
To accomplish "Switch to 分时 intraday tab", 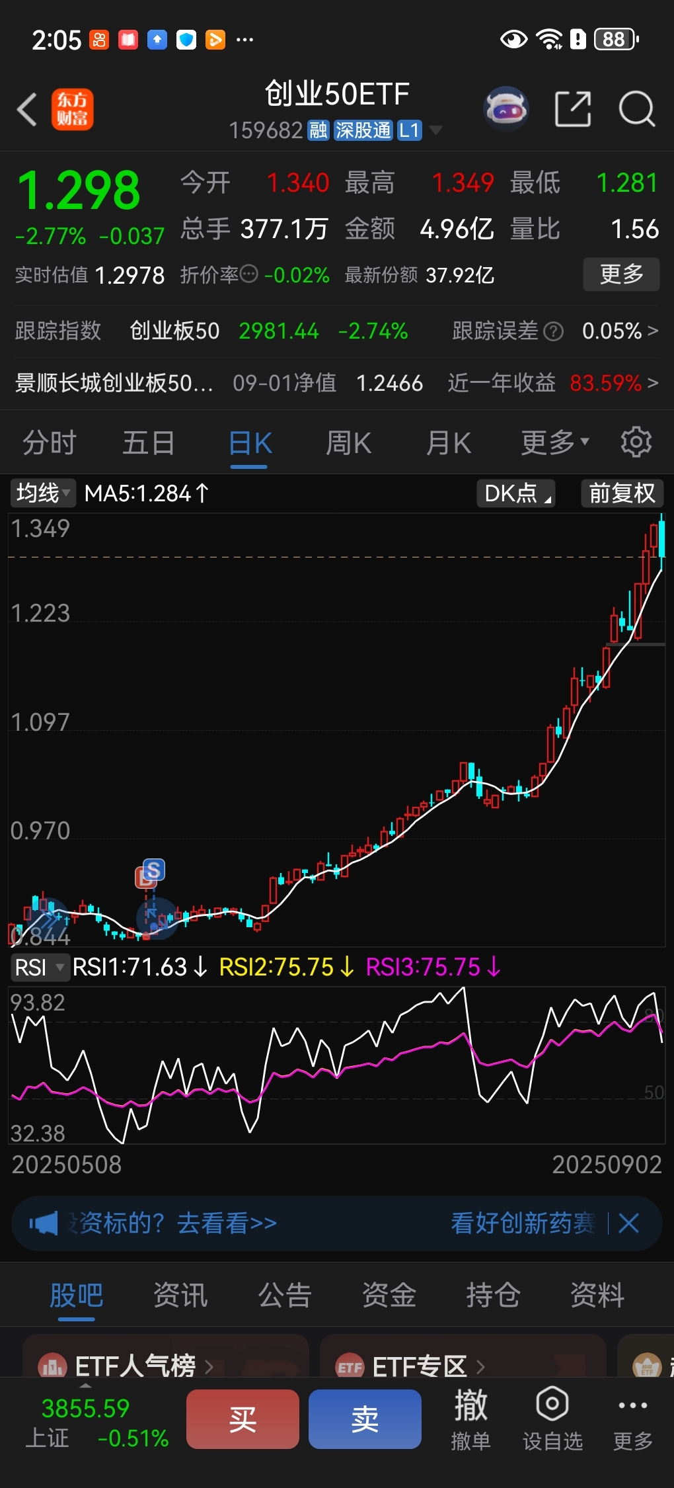I will pos(50,442).
